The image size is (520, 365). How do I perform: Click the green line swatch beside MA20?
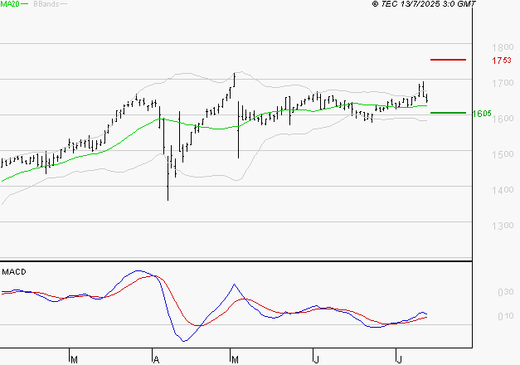point(25,5)
